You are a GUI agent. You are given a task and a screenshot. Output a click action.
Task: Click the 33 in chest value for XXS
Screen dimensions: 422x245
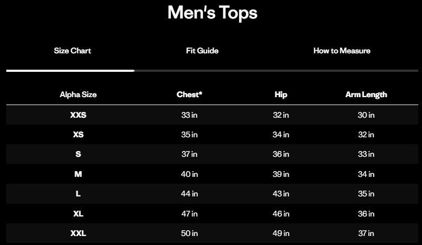pos(189,115)
